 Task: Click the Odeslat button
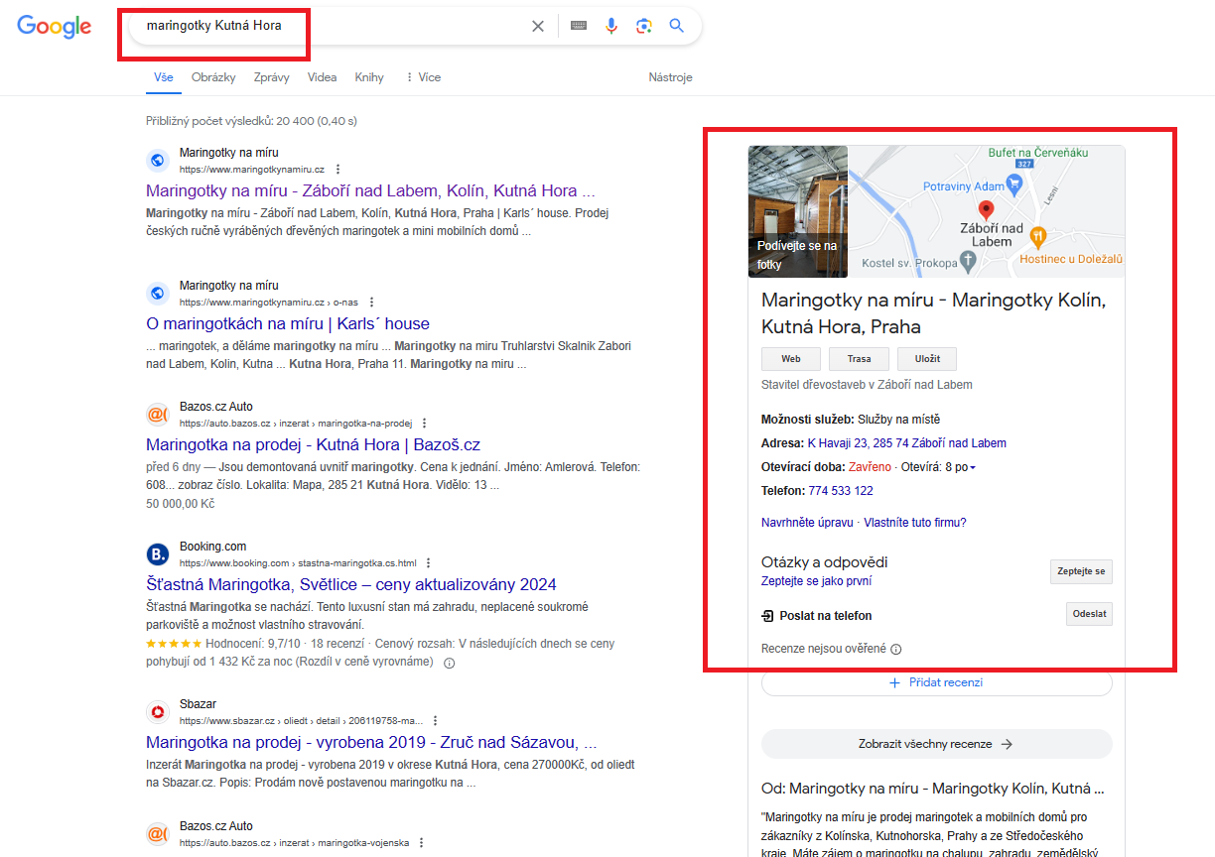[x=1089, y=614]
